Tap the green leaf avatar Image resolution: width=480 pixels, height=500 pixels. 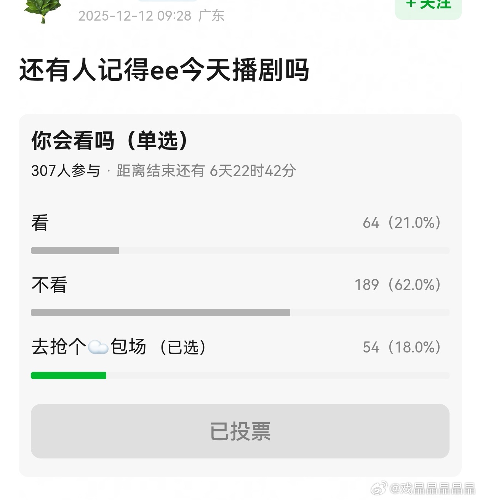tap(42, 11)
